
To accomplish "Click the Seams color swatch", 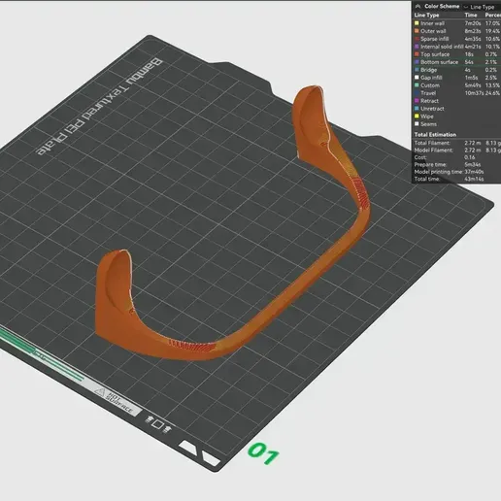I will tap(417, 124).
